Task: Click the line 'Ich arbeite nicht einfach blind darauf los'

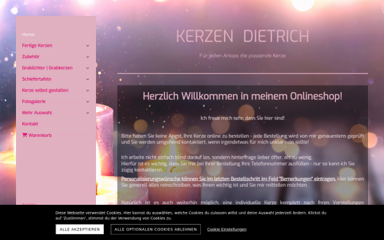Action: pyautogui.click(x=217, y=157)
